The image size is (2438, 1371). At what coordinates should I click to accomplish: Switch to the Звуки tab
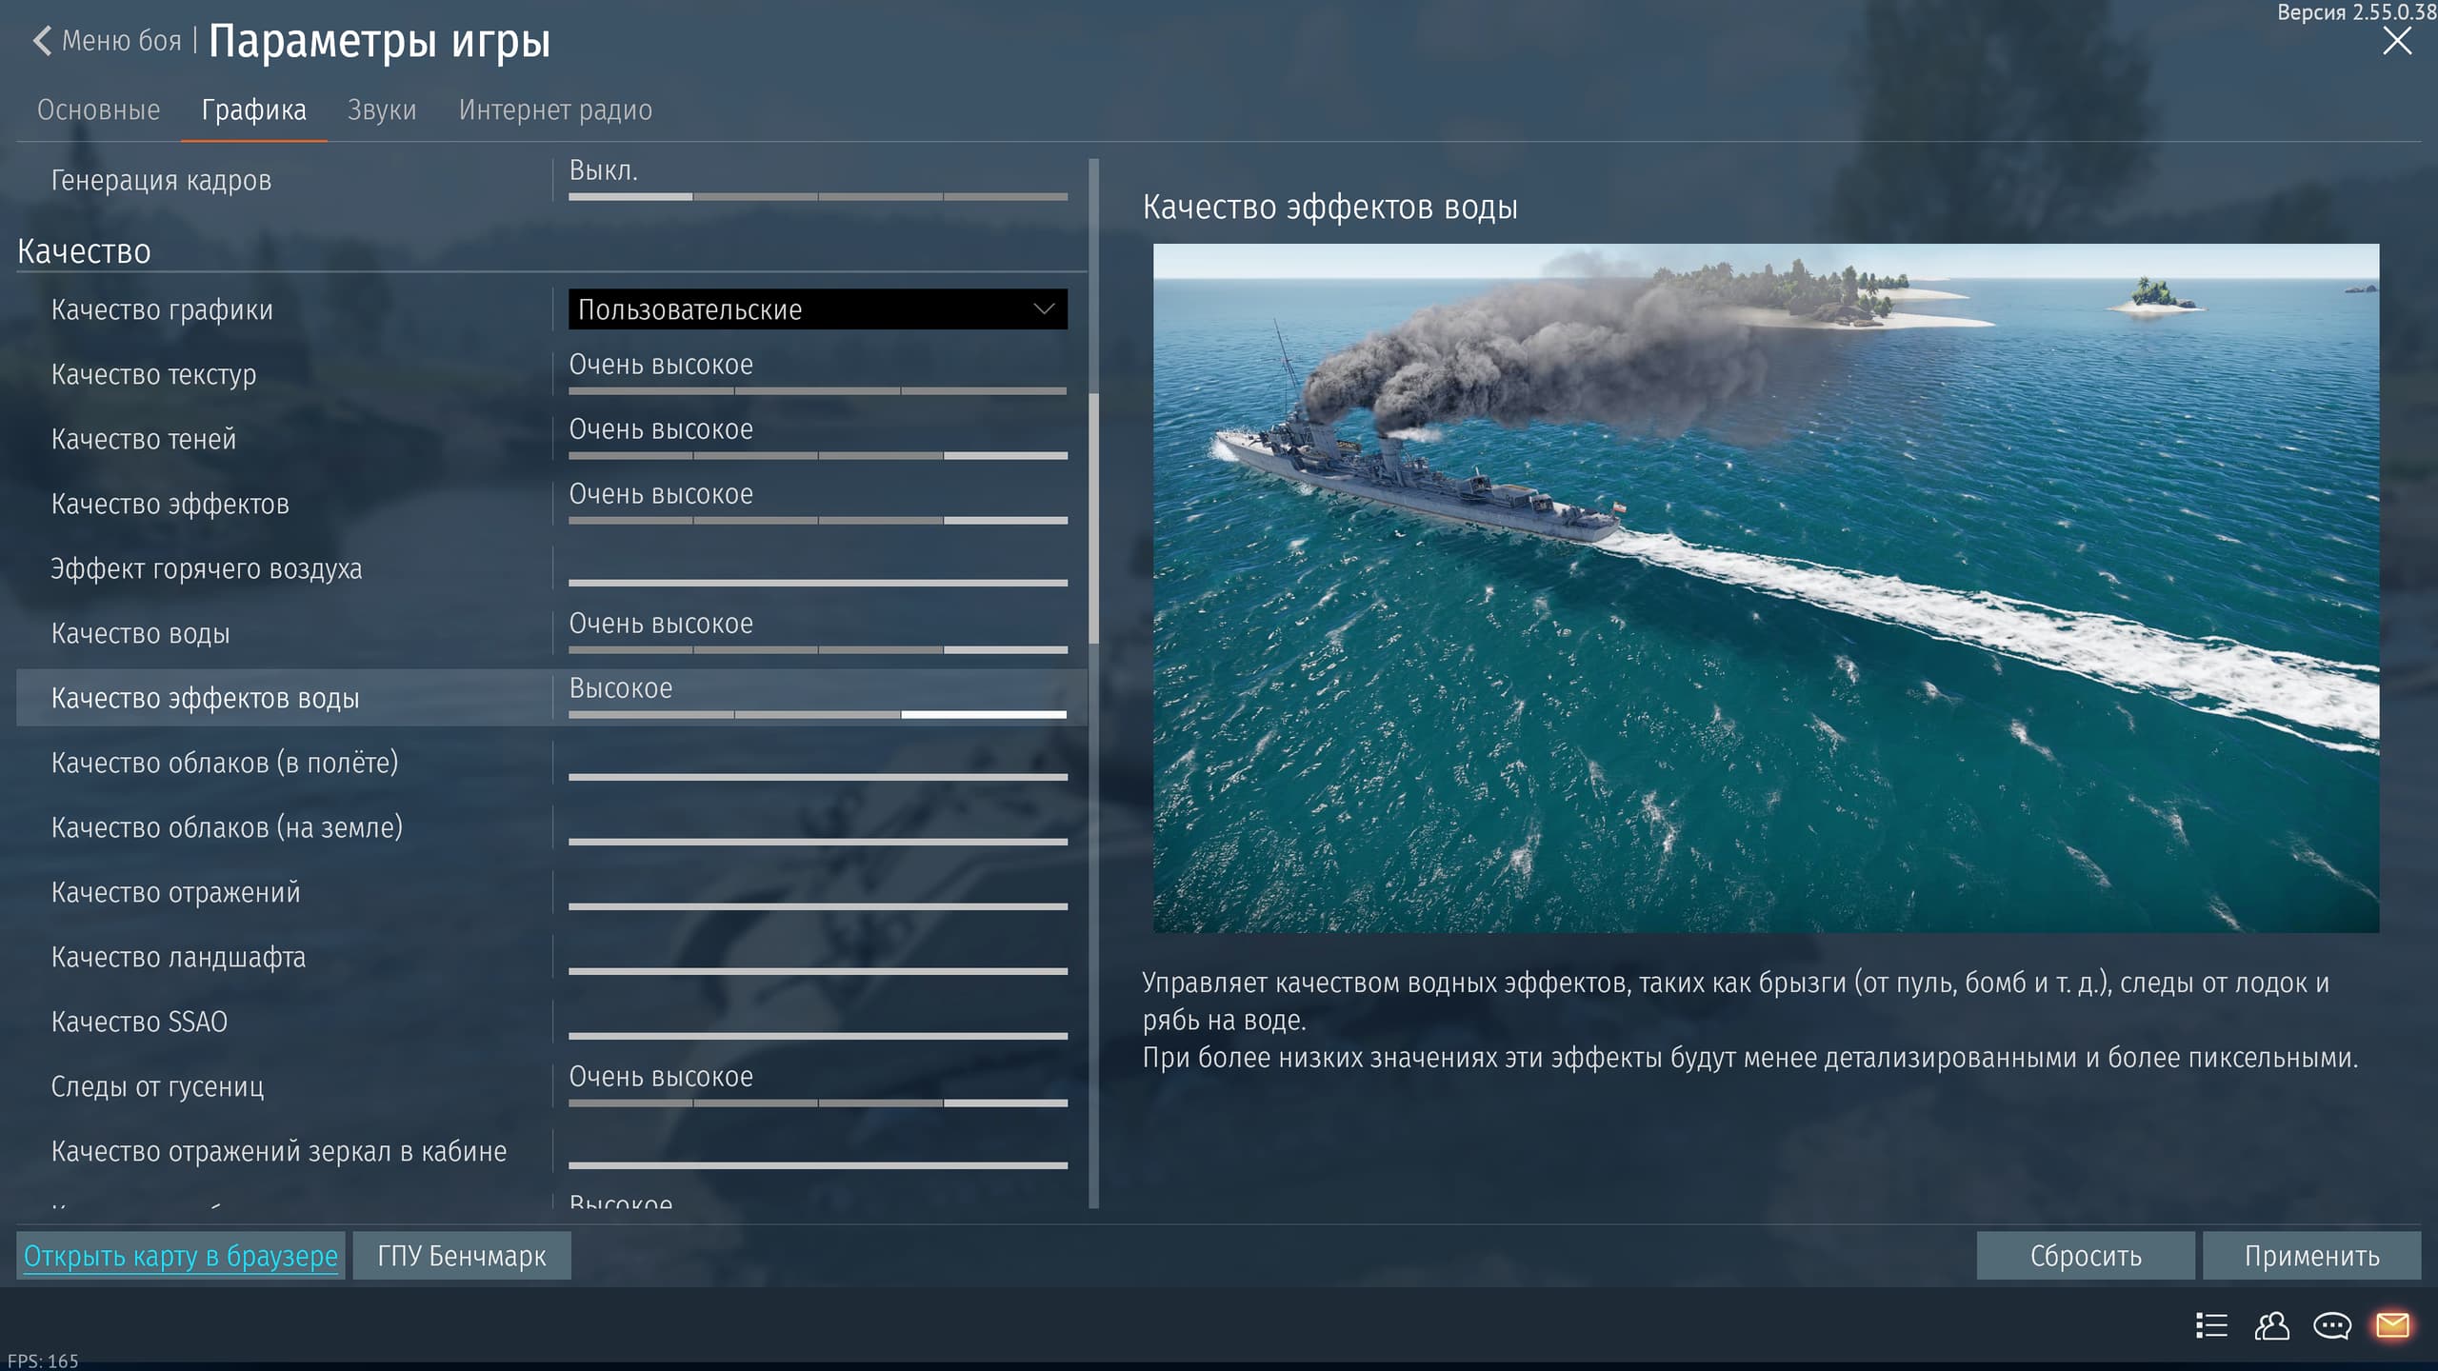[x=381, y=110]
